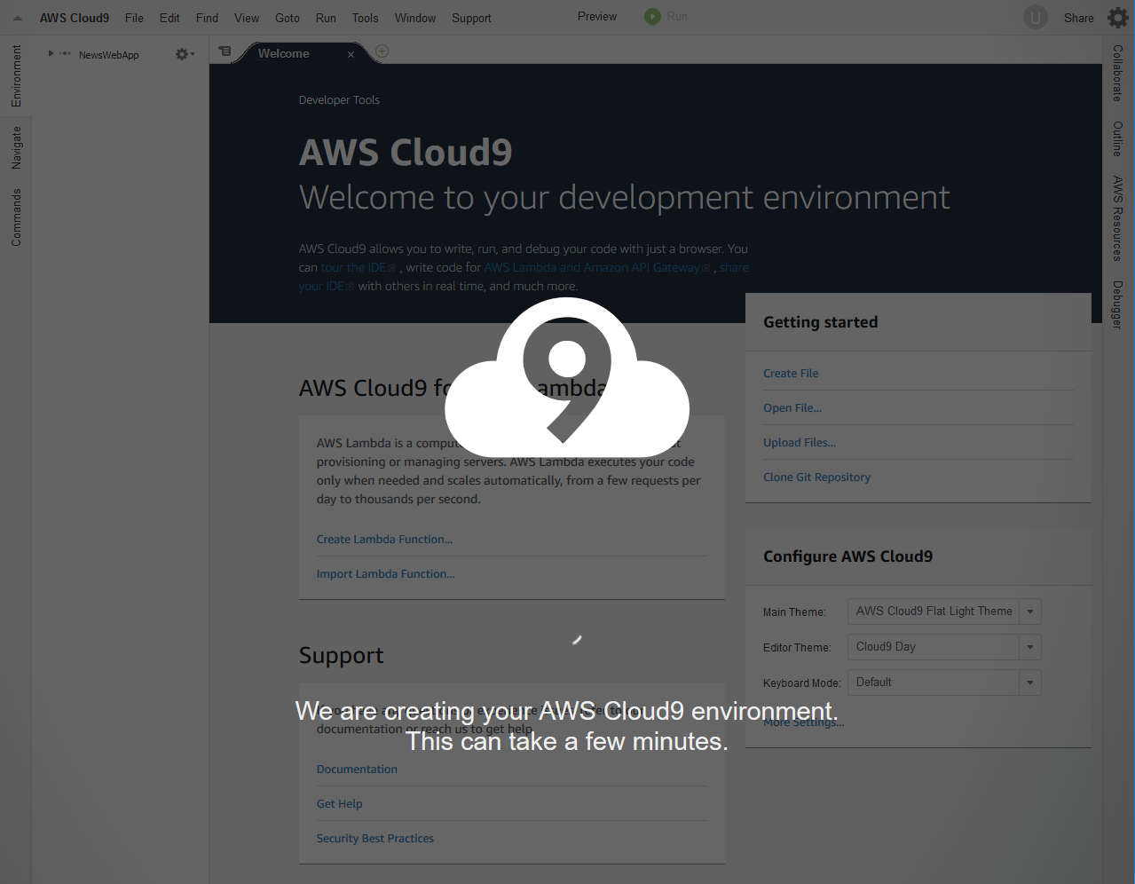Click the Share button
The image size is (1135, 884).
click(x=1079, y=18)
